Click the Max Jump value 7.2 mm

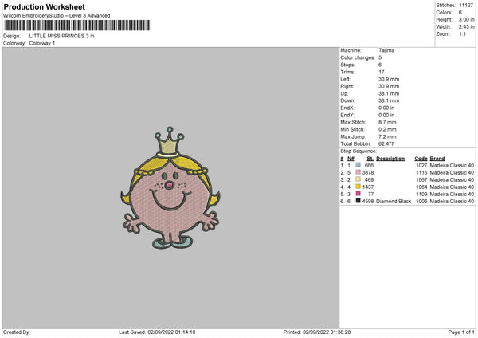tap(387, 136)
